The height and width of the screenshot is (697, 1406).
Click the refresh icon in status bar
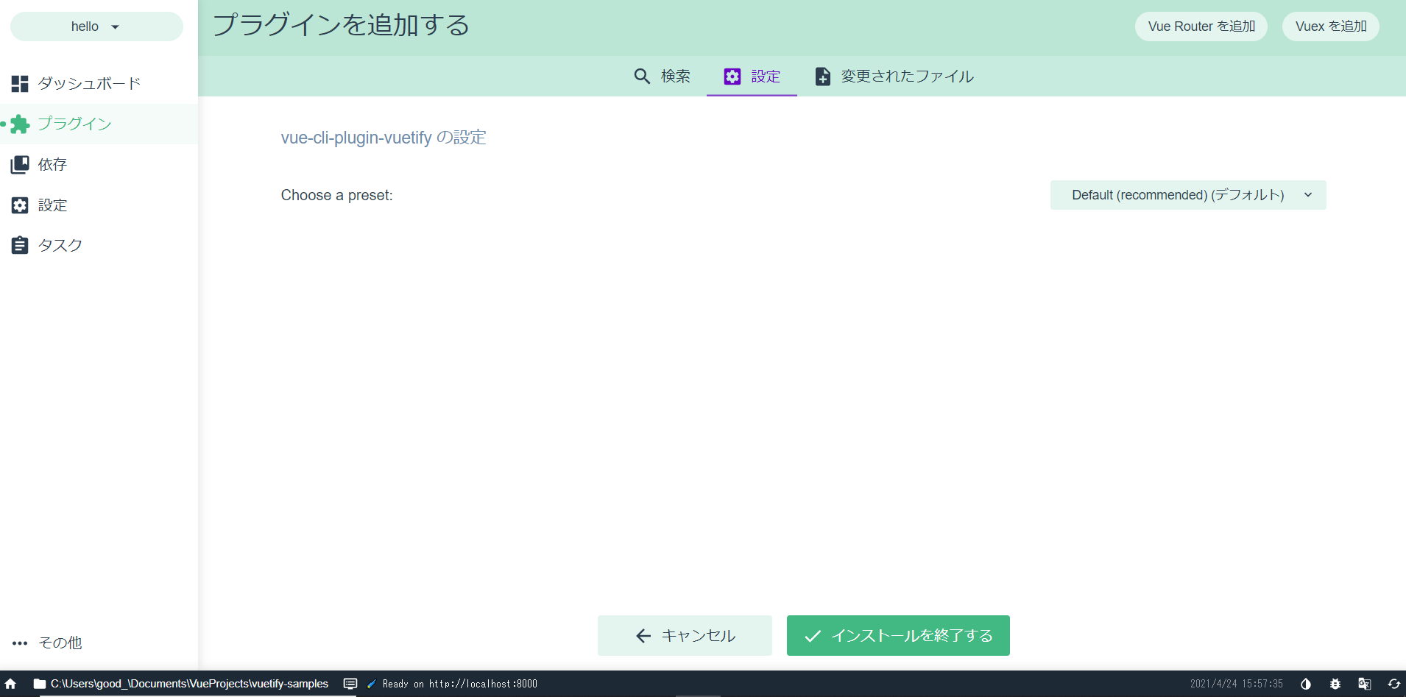pos(1393,684)
